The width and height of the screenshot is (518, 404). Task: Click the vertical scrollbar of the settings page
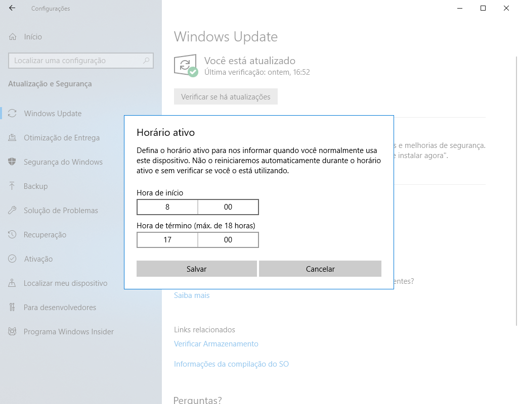[x=516, y=191]
